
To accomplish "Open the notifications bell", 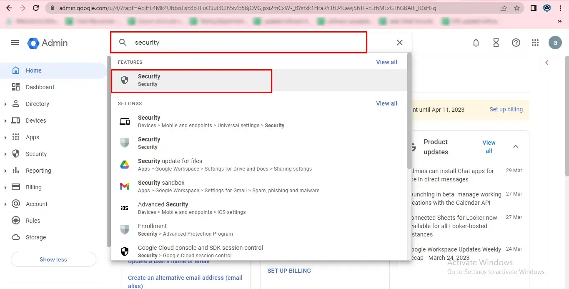I will [x=476, y=43].
